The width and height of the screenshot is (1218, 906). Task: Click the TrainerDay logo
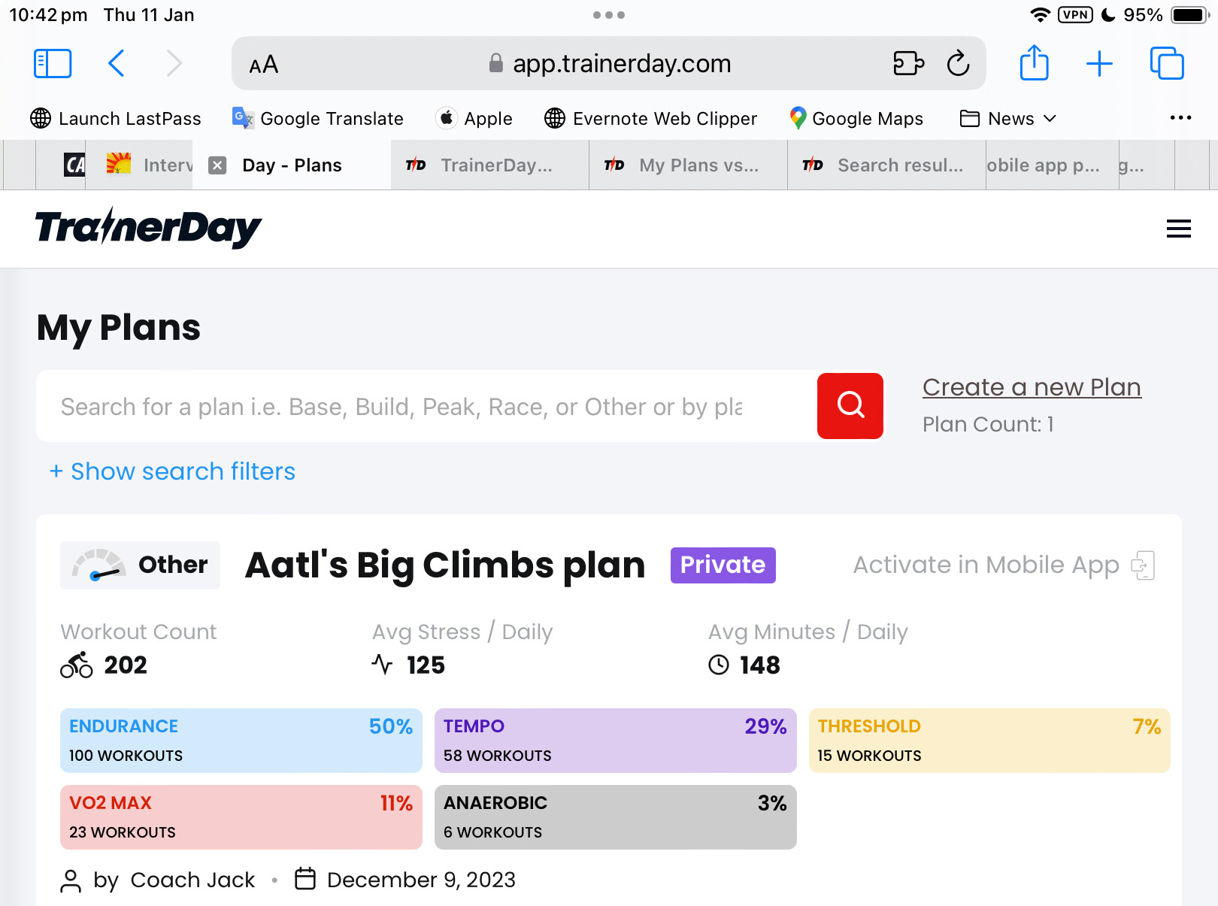(148, 228)
